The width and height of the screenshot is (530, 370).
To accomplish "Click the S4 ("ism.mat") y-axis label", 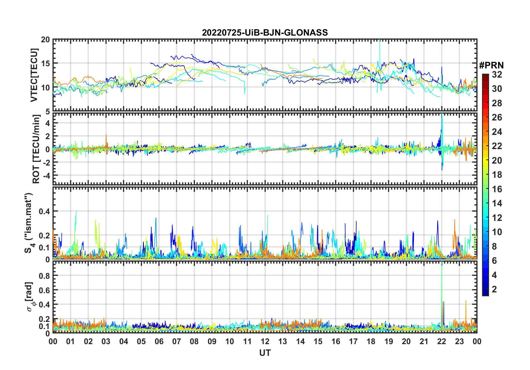I will click(29, 223).
